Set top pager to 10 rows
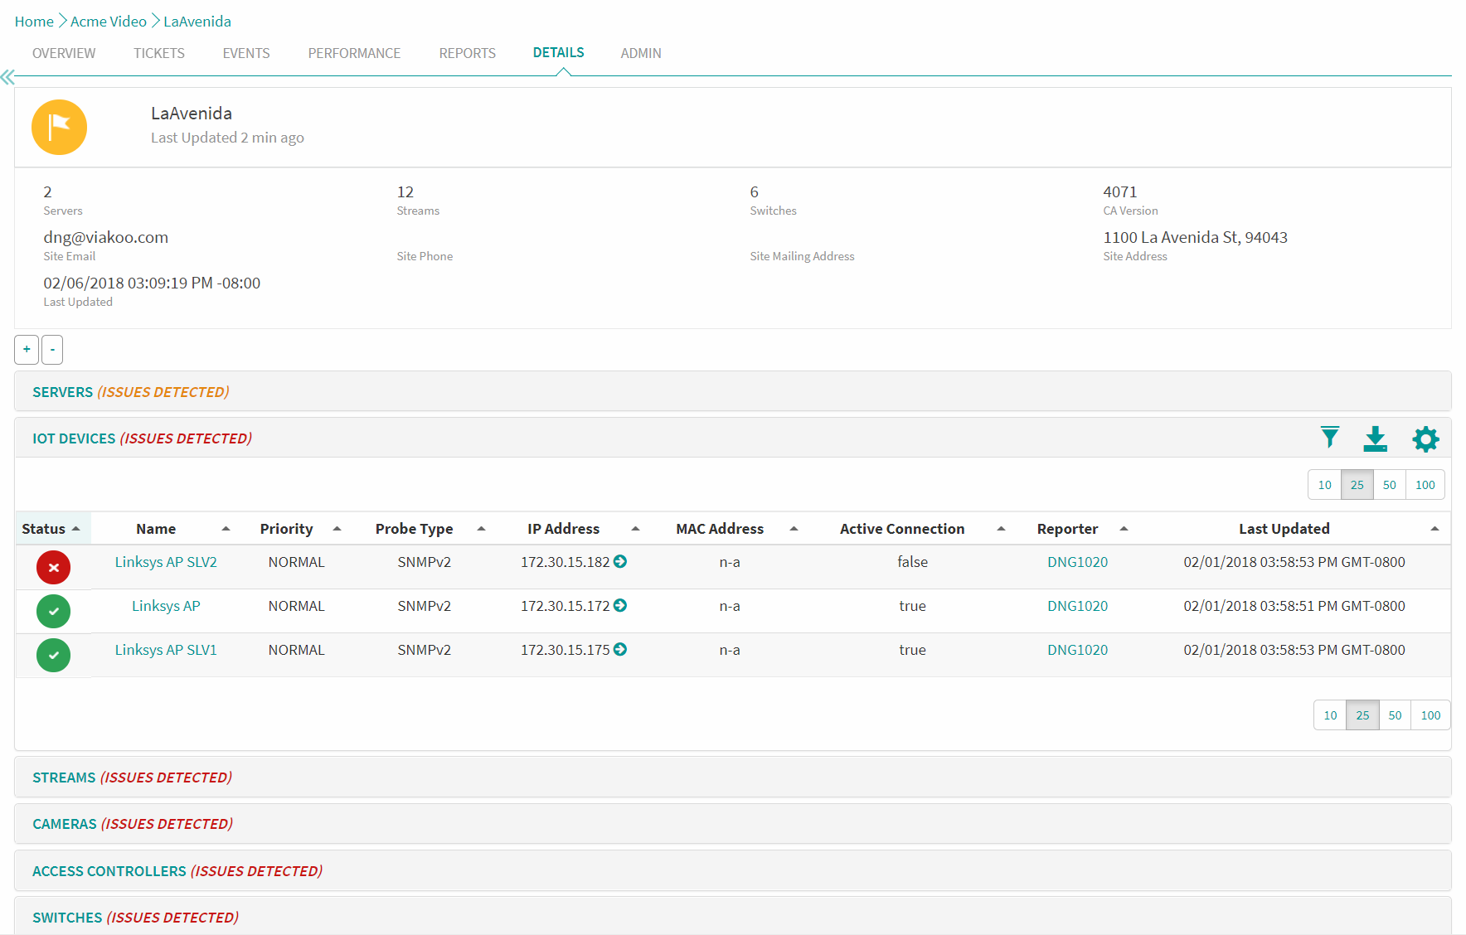The width and height of the screenshot is (1466, 935). pos(1325,485)
